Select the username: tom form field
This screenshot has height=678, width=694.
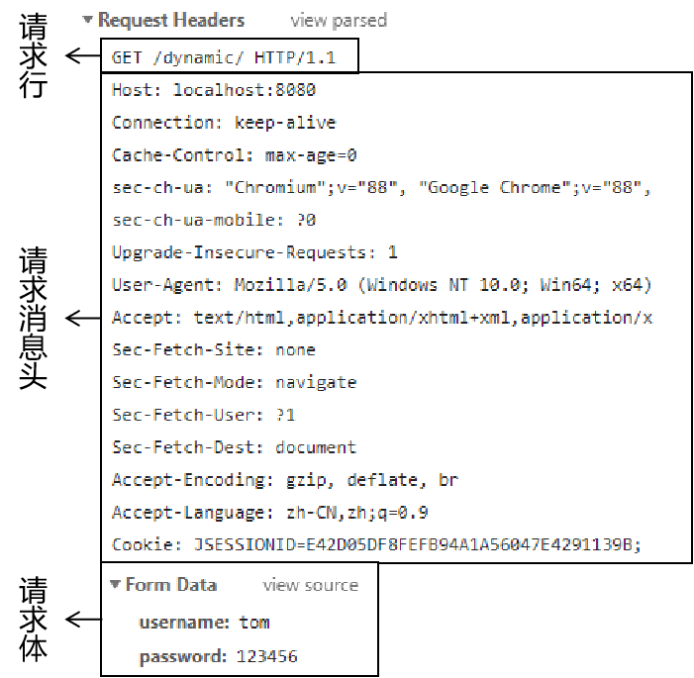205,623
